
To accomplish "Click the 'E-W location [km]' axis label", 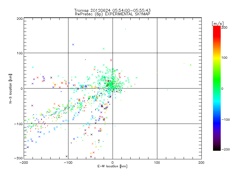I will [x=112, y=166].
